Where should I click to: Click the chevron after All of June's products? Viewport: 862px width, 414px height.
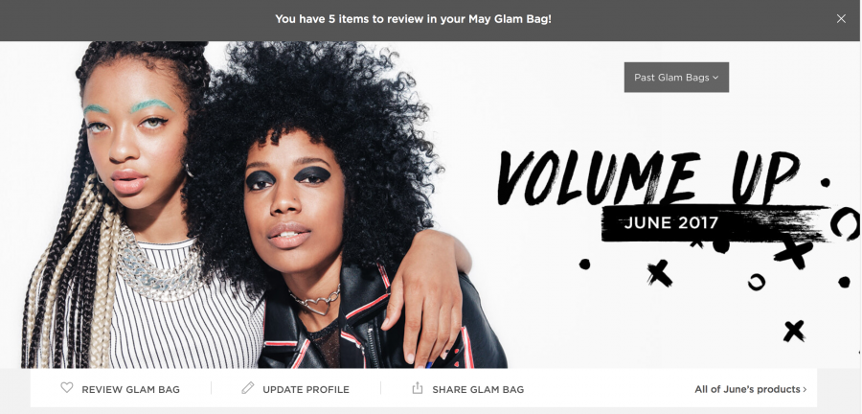805,389
